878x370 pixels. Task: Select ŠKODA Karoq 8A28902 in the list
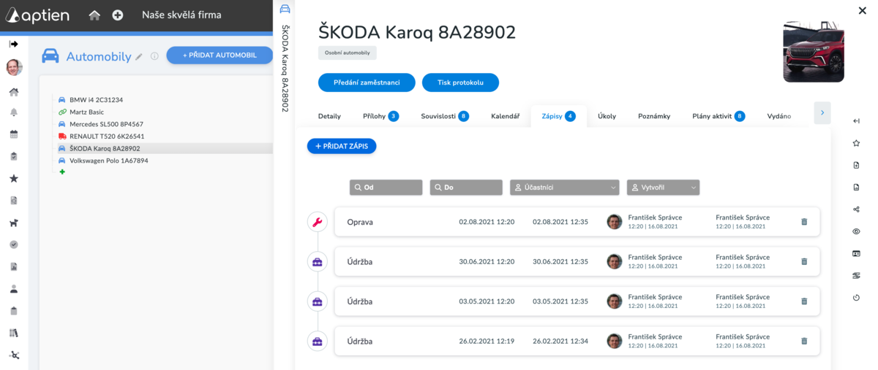click(x=105, y=148)
